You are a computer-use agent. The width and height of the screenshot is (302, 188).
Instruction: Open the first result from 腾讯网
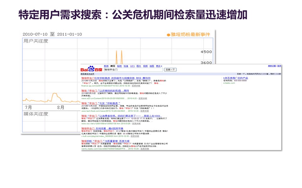click(x=115, y=78)
